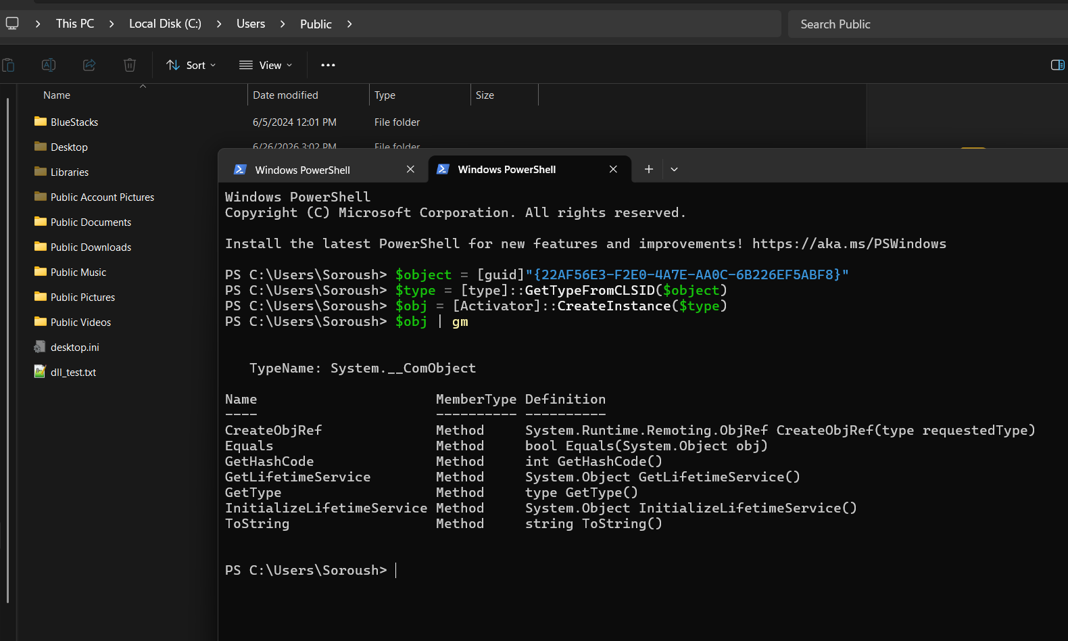Click the Search Public field
This screenshot has width=1068, height=641.
click(928, 24)
